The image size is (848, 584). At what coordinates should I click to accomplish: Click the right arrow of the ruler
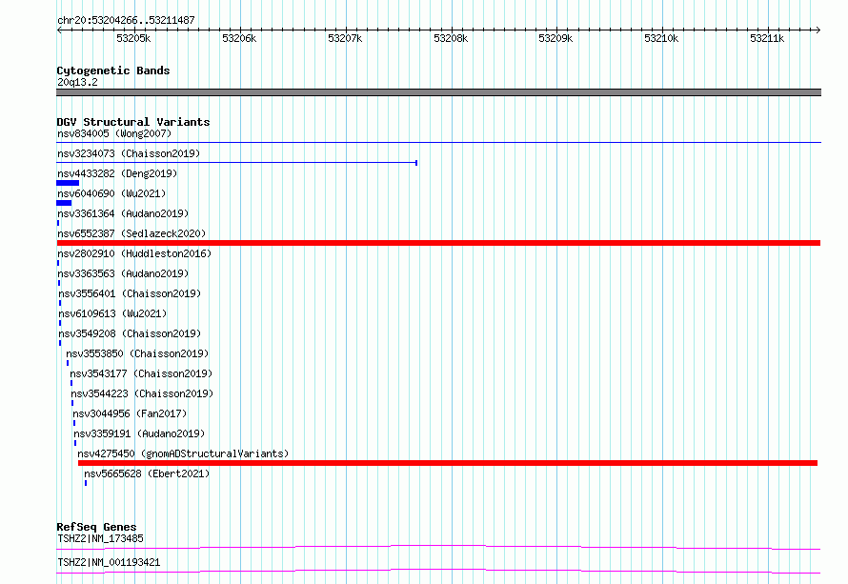[818, 30]
